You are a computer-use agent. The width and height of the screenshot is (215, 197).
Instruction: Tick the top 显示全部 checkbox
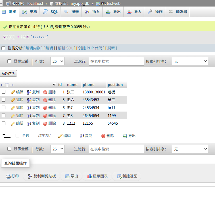point(9,61)
